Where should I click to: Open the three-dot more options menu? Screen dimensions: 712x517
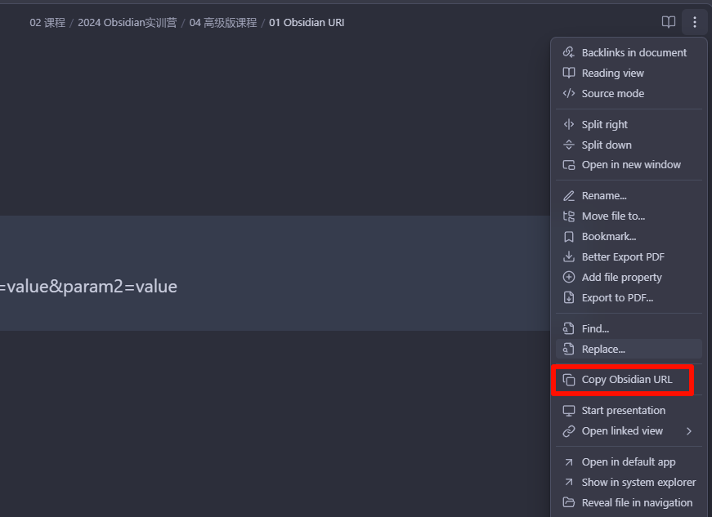coord(695,22)
